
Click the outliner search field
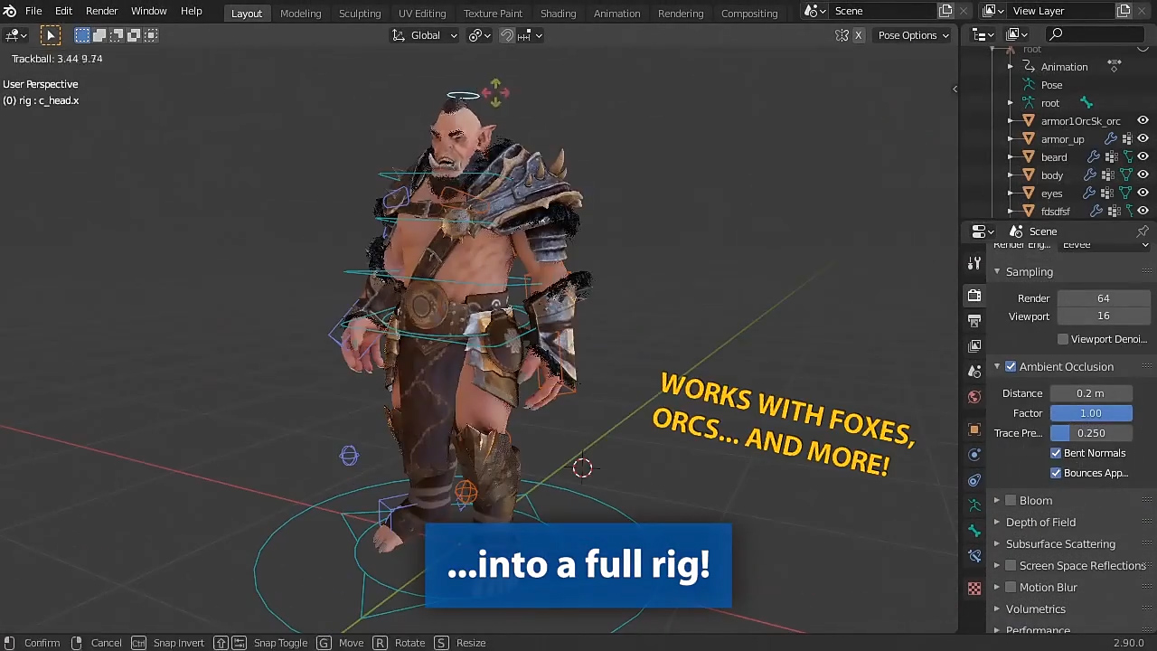pos(1096,34)
